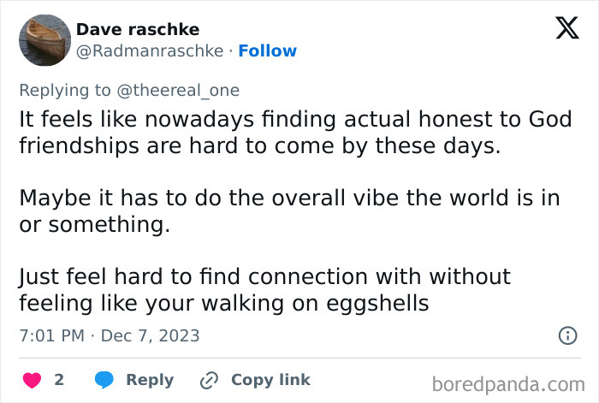The width and height of the screenshot is (599, 403).
Task: Click the 7:01 PM time text
Action: pos(51,335)
